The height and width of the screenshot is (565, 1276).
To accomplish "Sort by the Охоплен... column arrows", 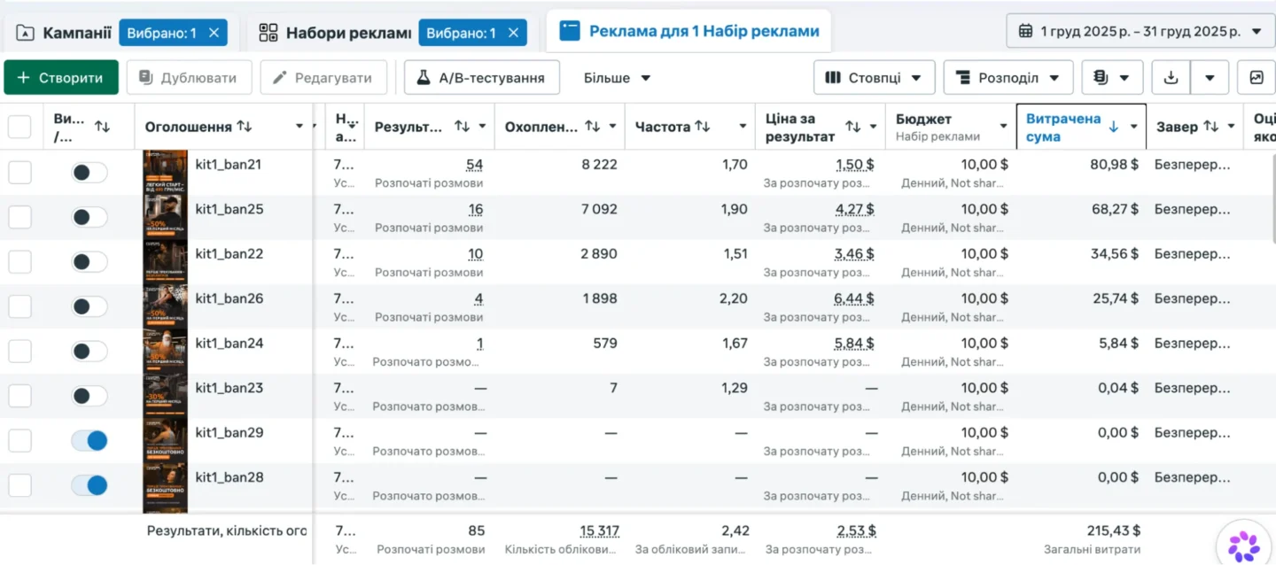I will pyautogui.click(x=592, y=127).
